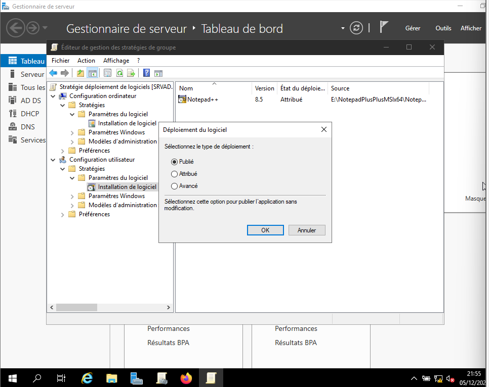Open the Fichier menu
The height and width of the screenshot is (387, 489).
pyautogui.click(x=60, y=61)
